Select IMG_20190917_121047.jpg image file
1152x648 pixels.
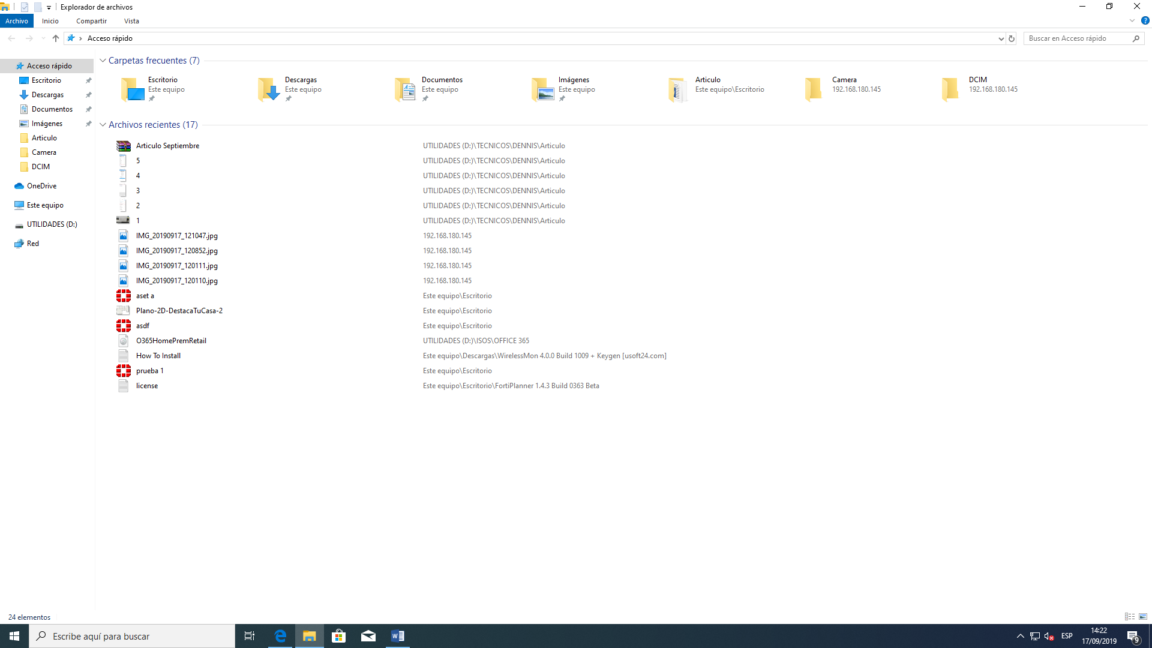pyautogui.click(x=176, y=236)
